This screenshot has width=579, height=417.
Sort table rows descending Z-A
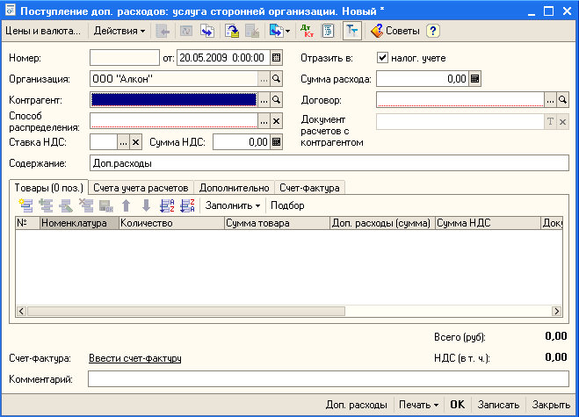[x=186, y=205]
